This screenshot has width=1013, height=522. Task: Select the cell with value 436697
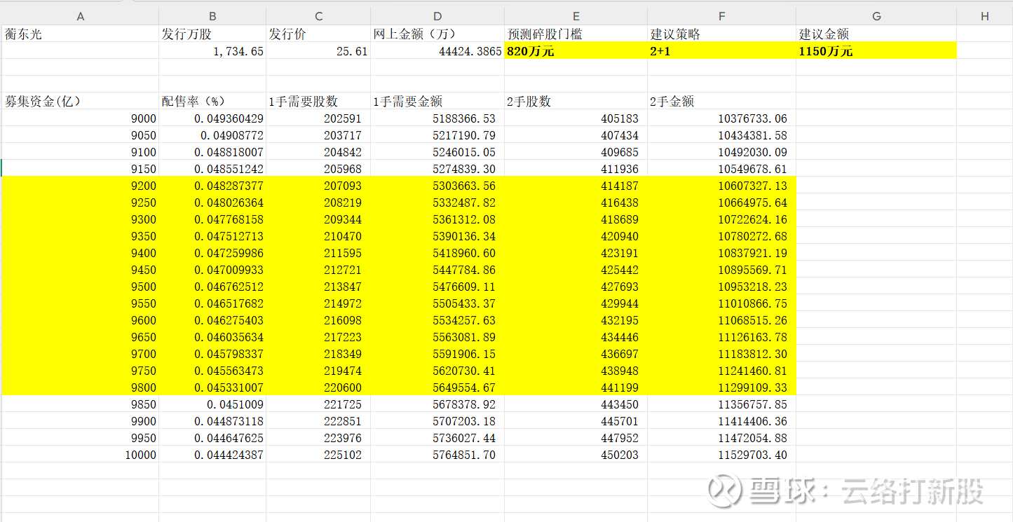(x=576, y=354)
